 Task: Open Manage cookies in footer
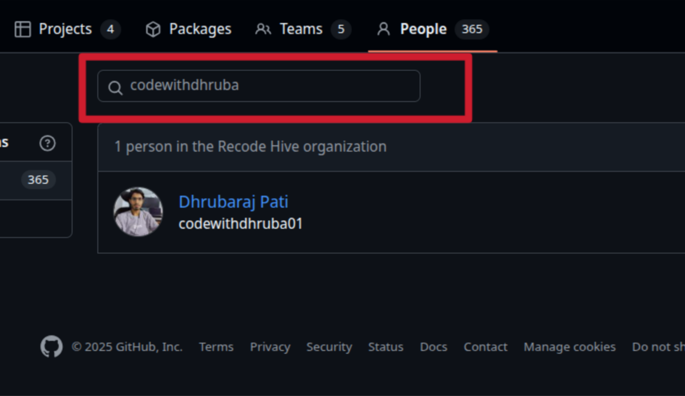(x=570, y=347)
